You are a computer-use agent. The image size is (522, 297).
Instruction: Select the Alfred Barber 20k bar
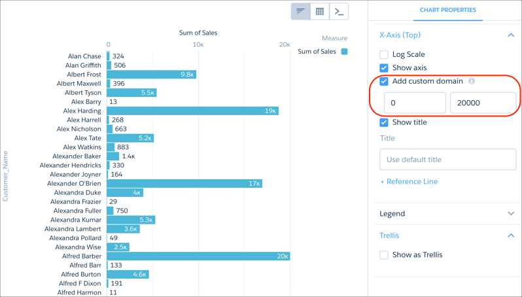(198, 256)
